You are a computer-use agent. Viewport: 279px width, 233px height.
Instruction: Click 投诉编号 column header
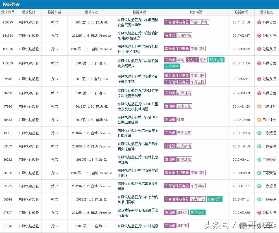click(x=8, y=12)
